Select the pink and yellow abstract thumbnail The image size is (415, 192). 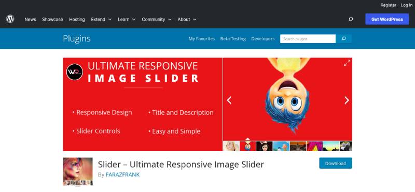click(x=314, y=146)
